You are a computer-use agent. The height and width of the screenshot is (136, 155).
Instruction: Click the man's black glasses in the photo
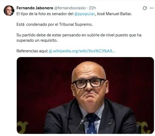pyautogui.click(x=89, y=83)
